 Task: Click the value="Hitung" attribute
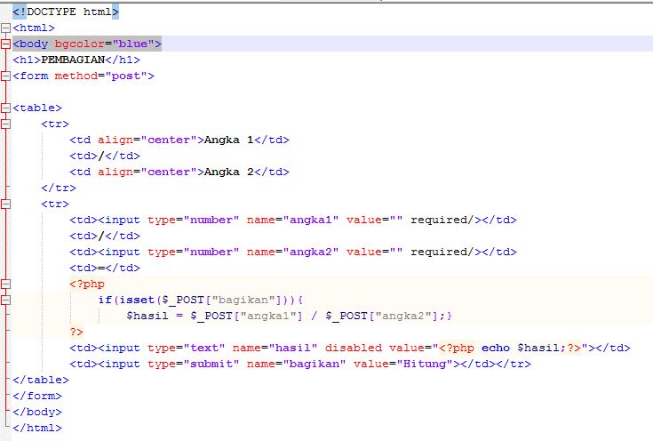tap(403, 364)
